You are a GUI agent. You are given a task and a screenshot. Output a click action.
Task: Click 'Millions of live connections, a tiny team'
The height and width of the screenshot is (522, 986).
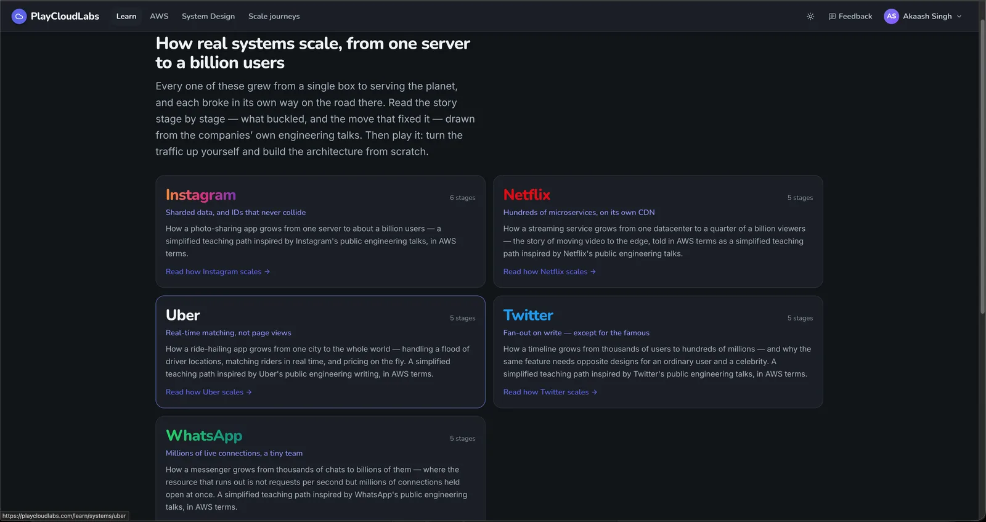click(x=234, y=454)
